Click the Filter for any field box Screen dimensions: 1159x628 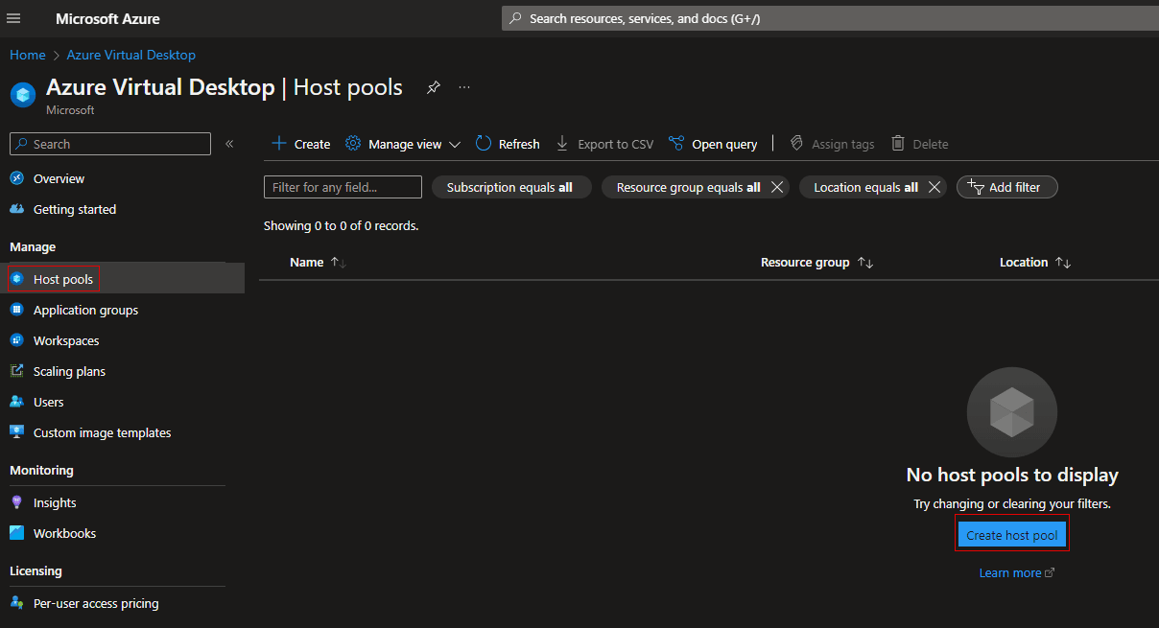pos(343,187)
